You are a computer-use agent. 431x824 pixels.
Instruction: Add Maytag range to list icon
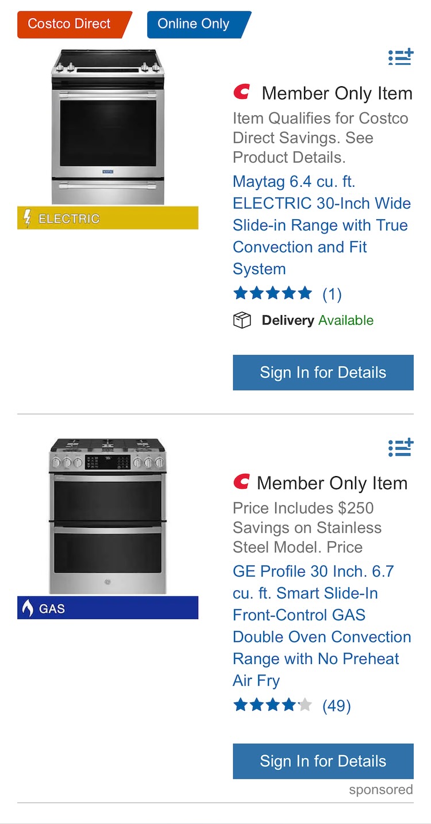point(401,57)
